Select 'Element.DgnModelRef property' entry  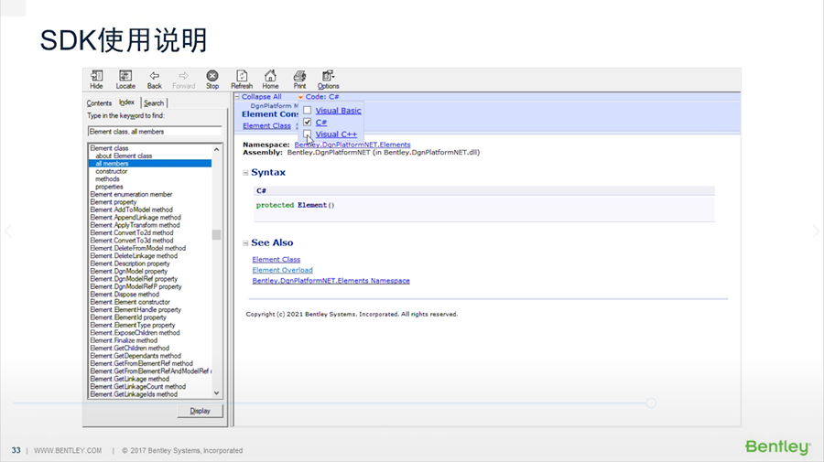(x=134, y=279)
